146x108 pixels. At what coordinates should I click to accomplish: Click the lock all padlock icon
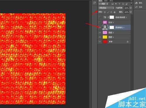click(114, 12)
